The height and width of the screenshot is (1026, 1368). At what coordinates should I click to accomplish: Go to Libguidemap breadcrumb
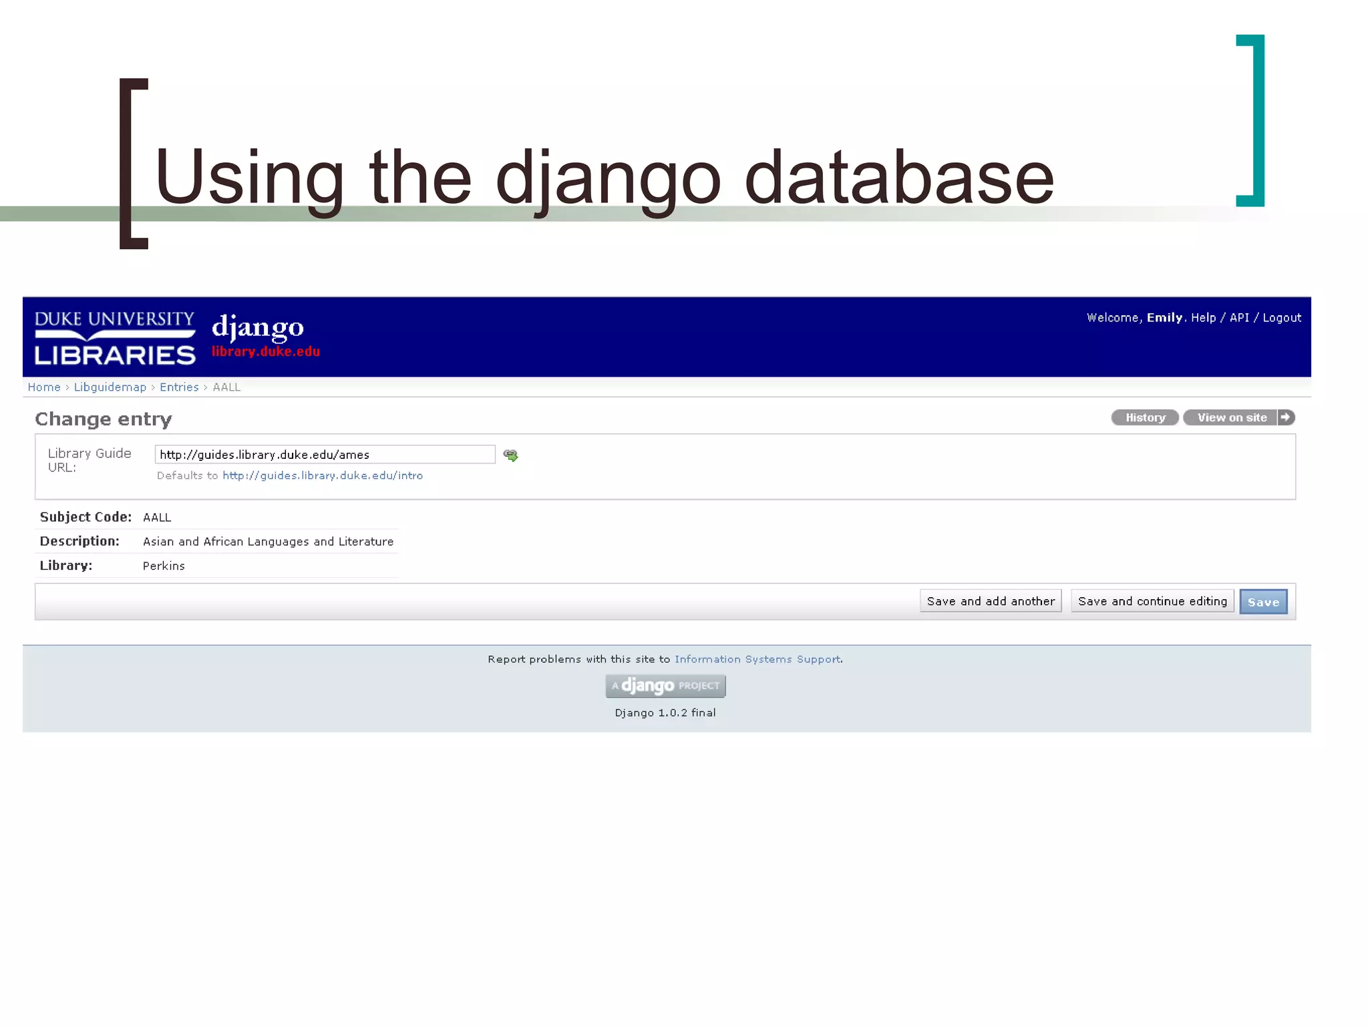tap(110, 387)
